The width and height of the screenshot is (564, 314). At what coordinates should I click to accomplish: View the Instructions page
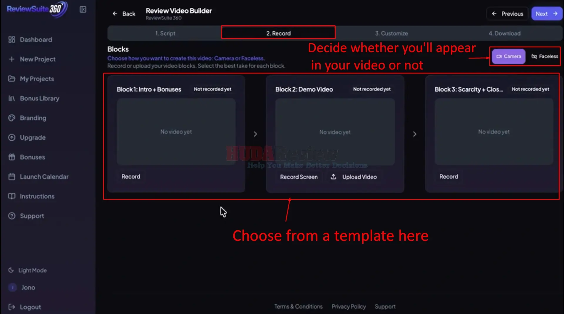click(37, 196)
